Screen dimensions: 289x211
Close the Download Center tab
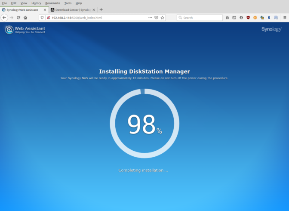click(x=94, y=10)
